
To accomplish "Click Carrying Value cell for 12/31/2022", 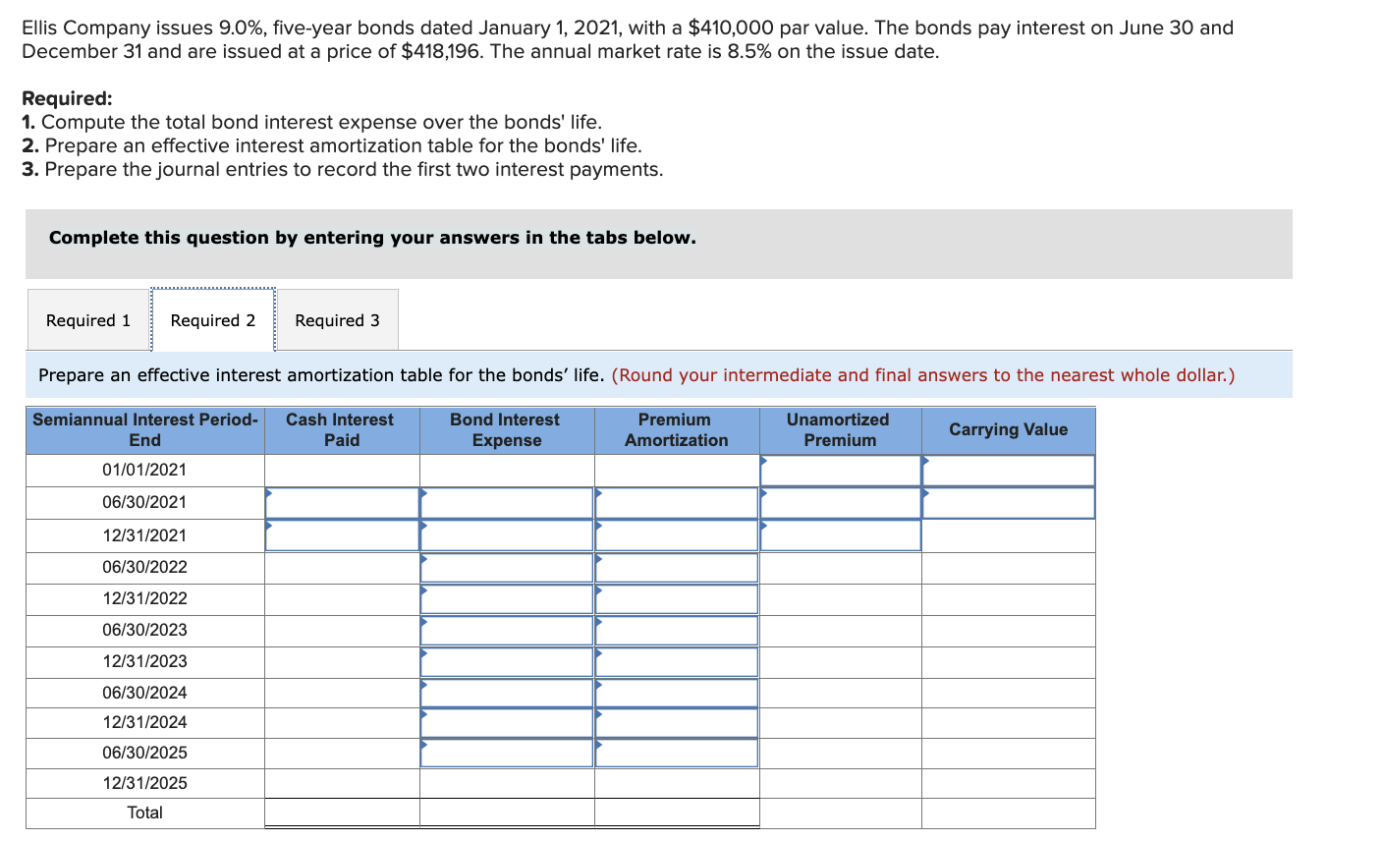I will [x=1008, y=599].
